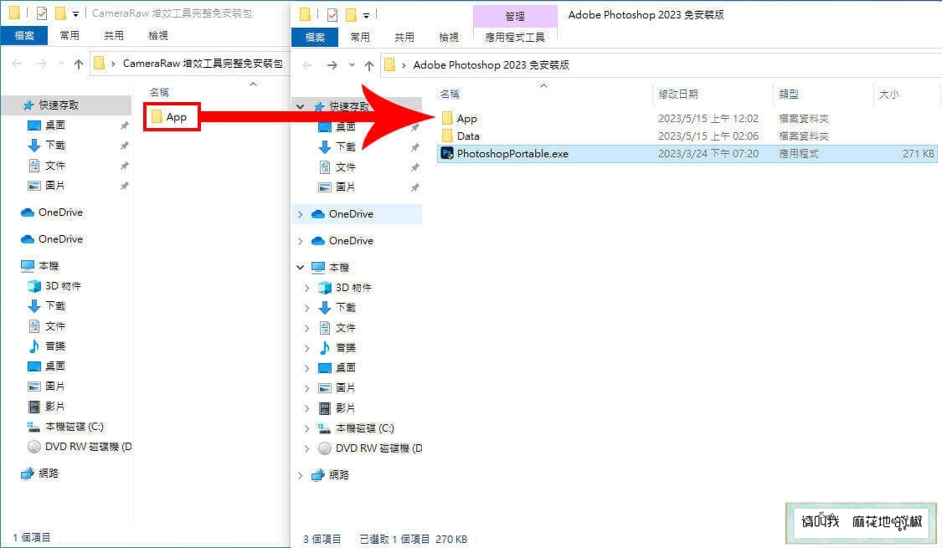Open 常用 tab in CameraRaw window

(x=69, y=35)
